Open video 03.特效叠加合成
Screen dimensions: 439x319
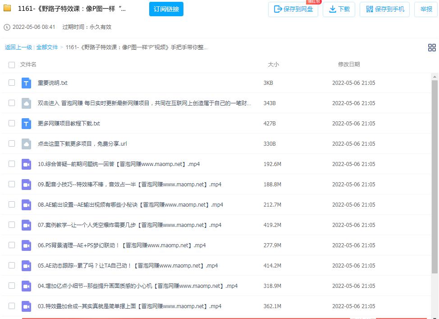130,306
